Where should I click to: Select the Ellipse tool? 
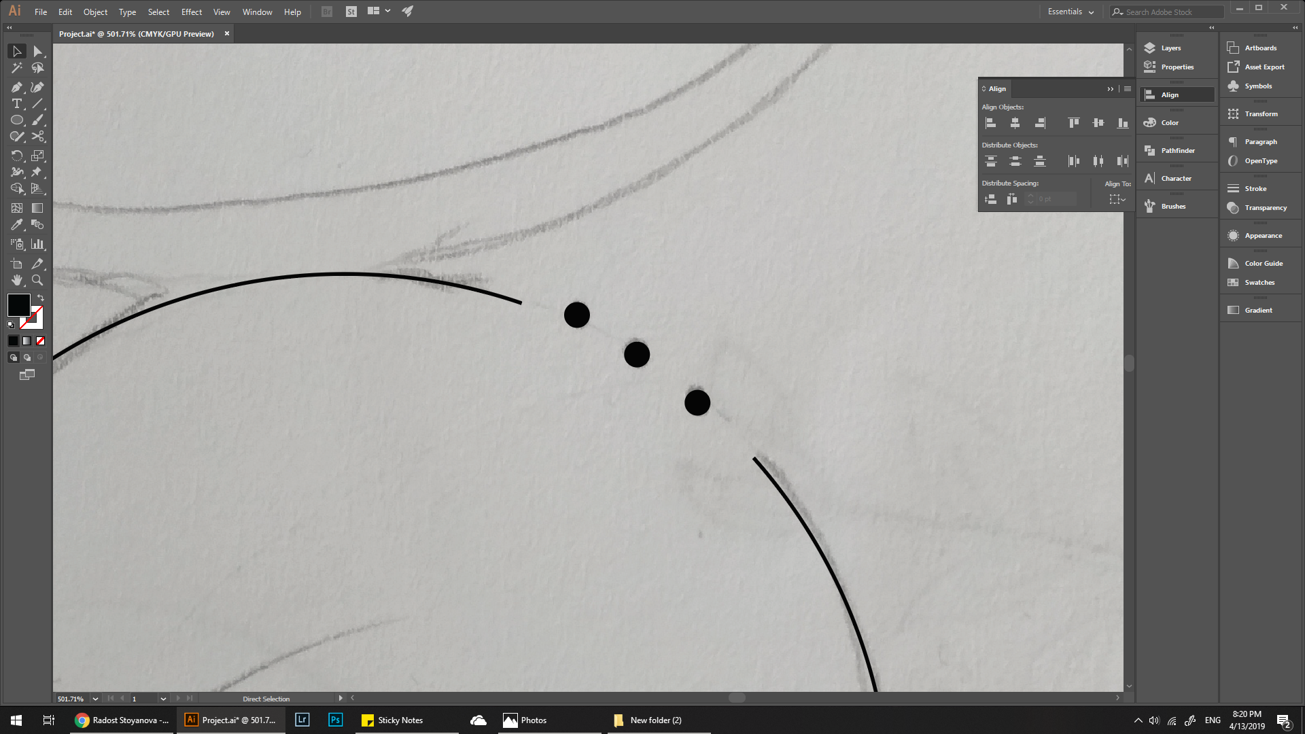coord(17,120)
